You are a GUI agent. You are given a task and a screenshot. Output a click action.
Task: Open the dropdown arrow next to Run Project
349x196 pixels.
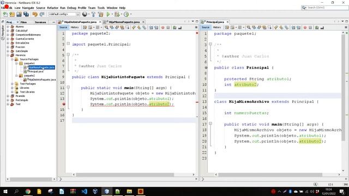point(112,15)
